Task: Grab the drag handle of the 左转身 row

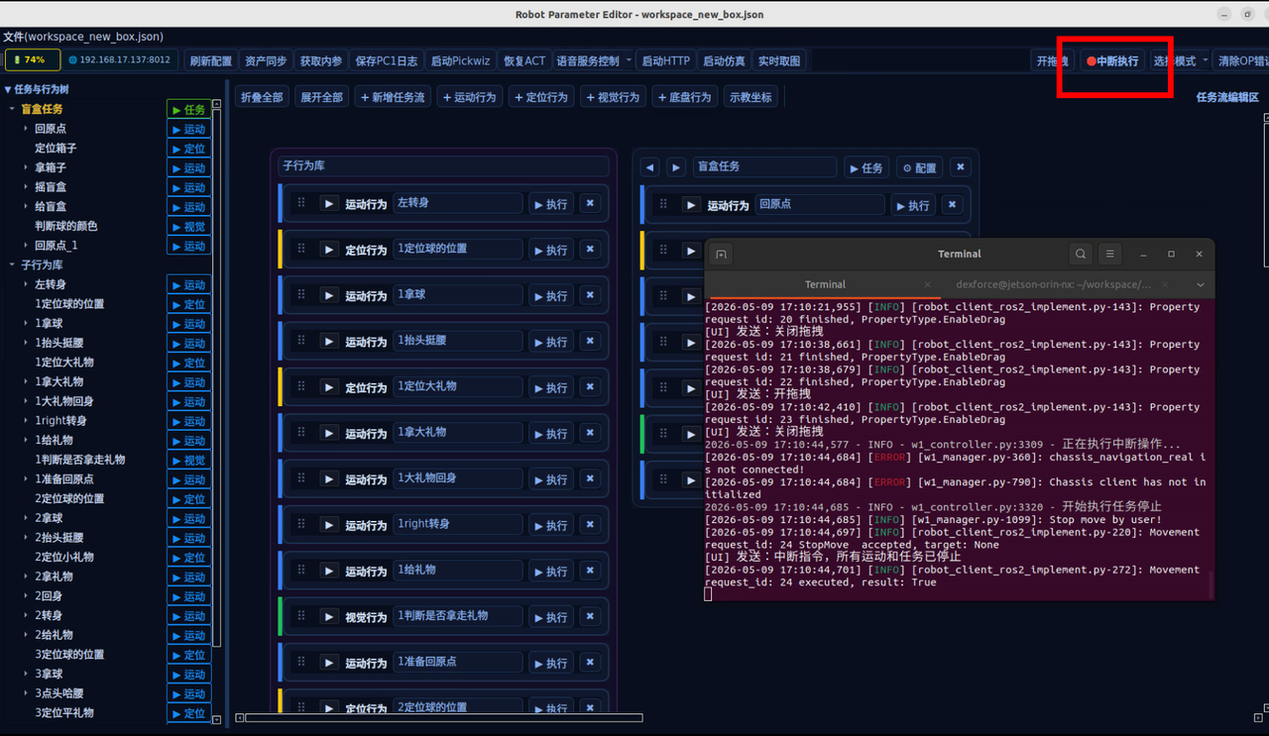Action: pyautogui.click(x=301, y=203)
